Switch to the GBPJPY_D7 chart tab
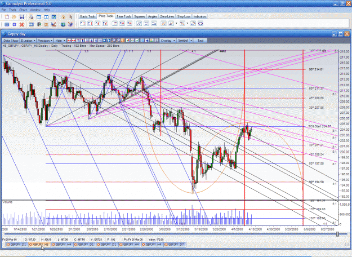This screenshot has height=257, width=352. 175,245
